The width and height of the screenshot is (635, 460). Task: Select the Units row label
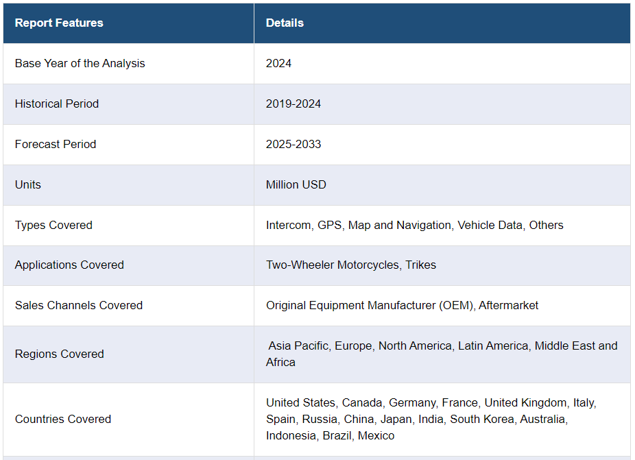[x=28, y=184]
